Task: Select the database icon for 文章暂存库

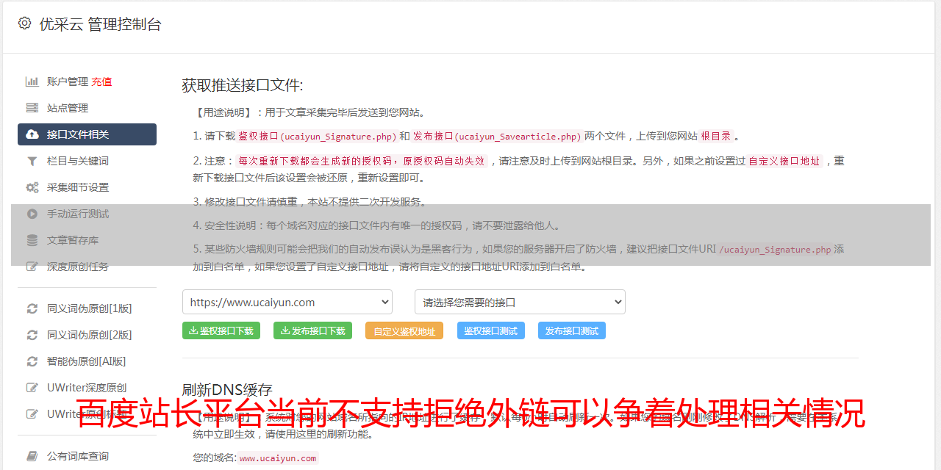Action: [32, 240]
